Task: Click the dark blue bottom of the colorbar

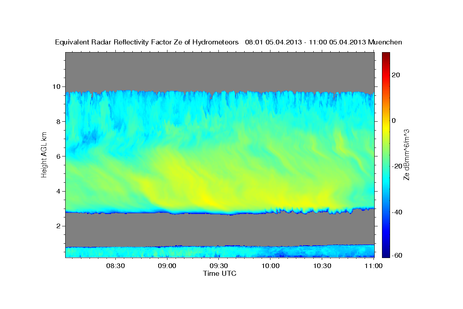Action: 385,254
